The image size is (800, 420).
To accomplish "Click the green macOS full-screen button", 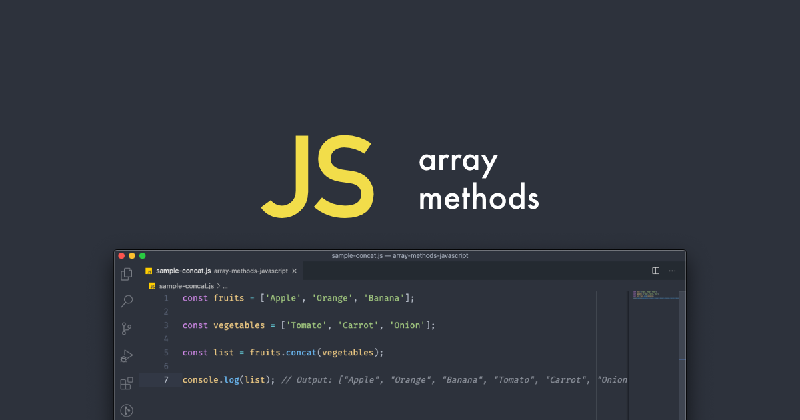I will (x=142, y=255).
